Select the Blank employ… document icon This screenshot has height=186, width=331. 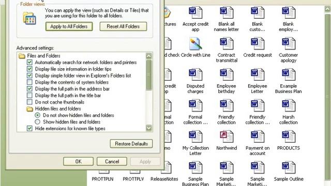tap(289, 12)
